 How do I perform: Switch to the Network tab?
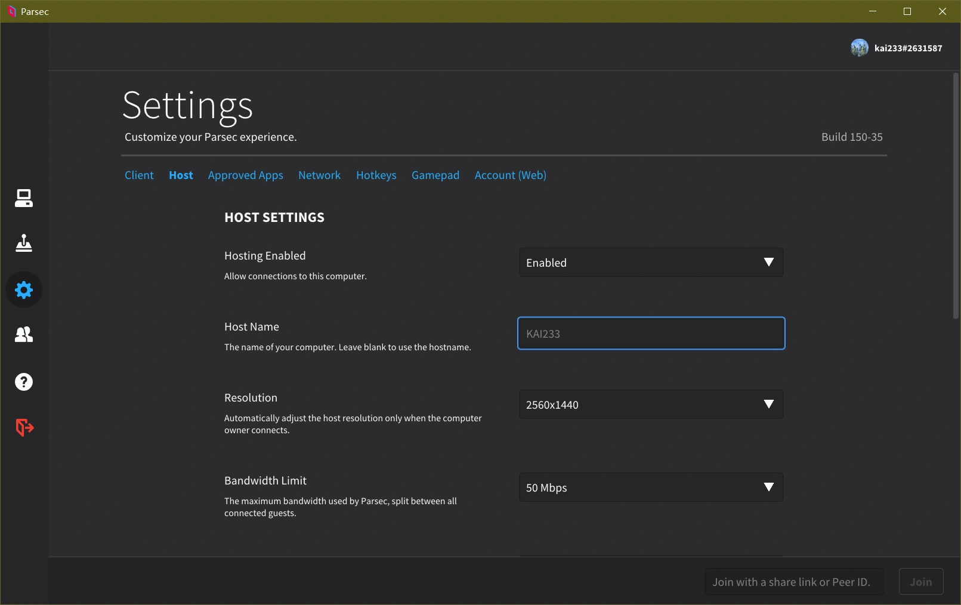[x=319, y=175]
